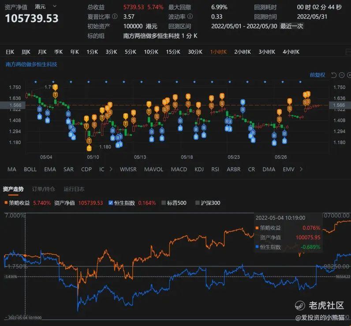The width and height of the screenshot is (351, 326).
Task: Show the ARBR sub-indicator
Action: pyautogui.click(x=233, y=169)
